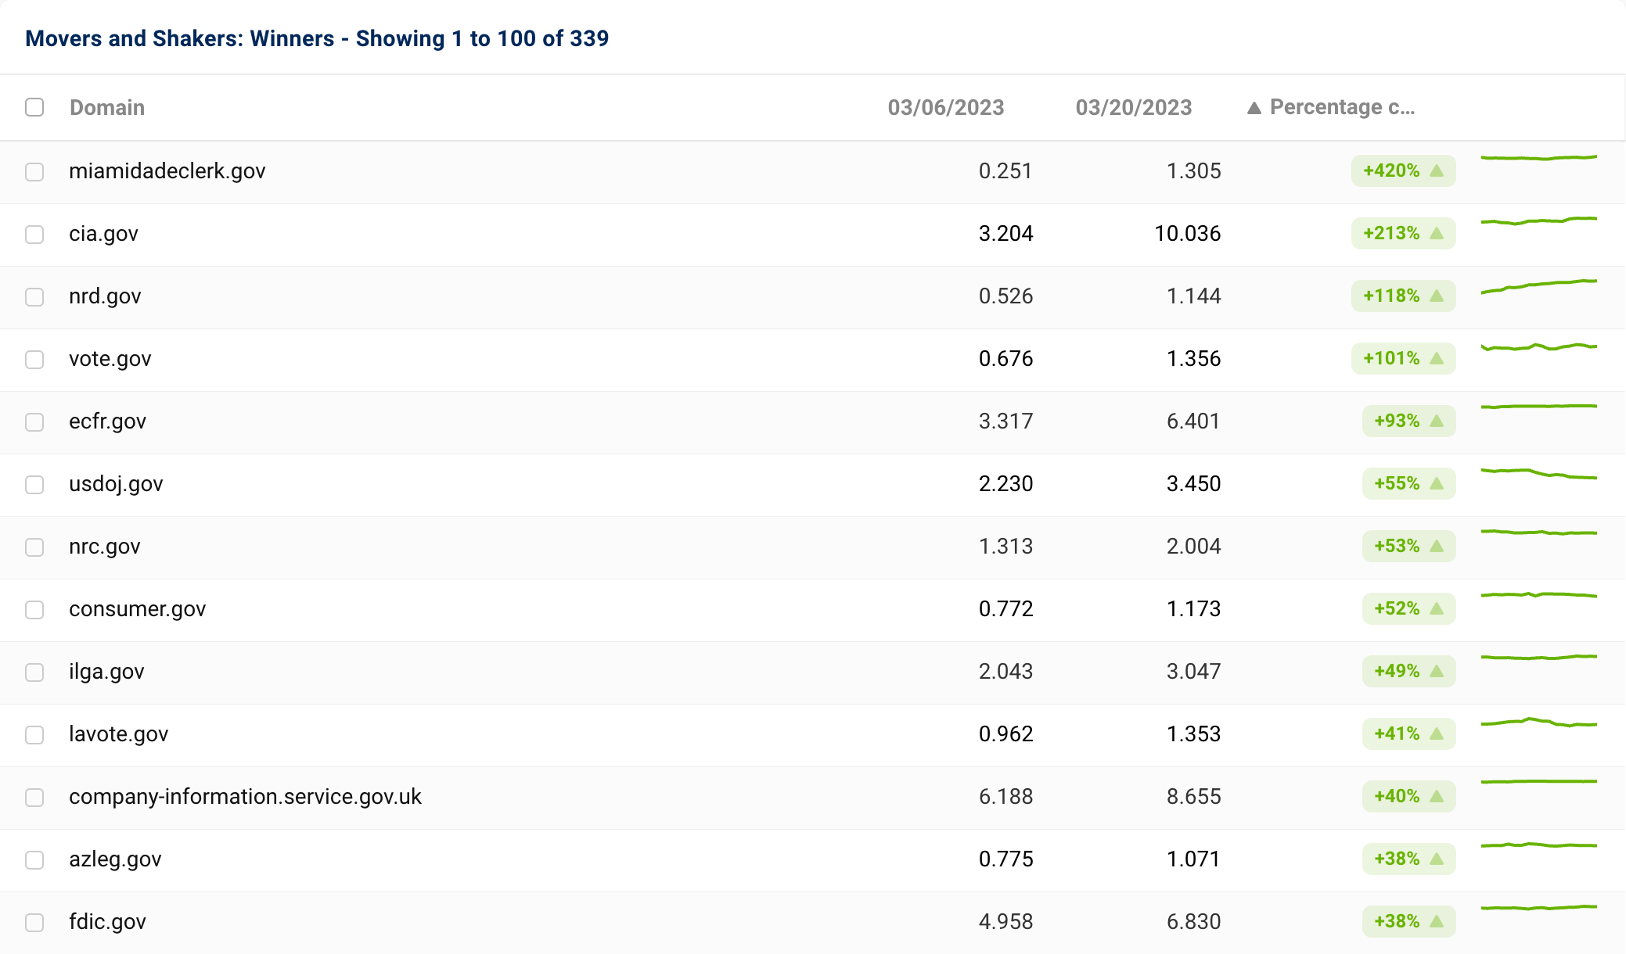Open the cia.gov domain
Viewport: 1626px width, 954px height.
(x=103, y=233)
